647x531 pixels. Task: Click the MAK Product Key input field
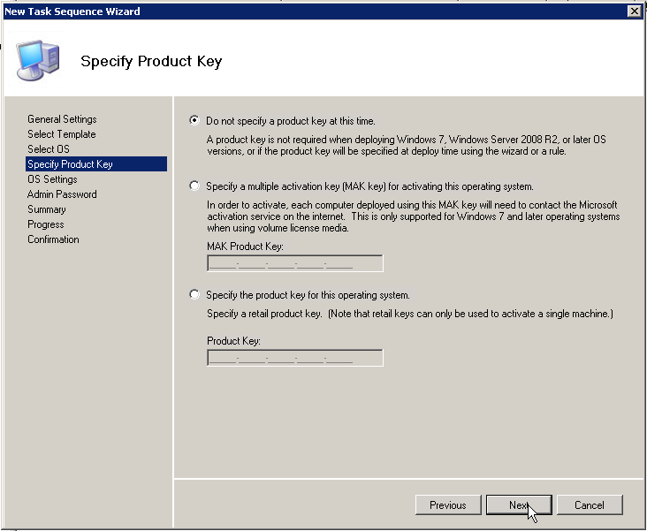294,263
